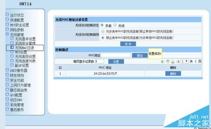
Task: Expand the 网络参数 plus icon
Action: click(x=7, y=29)
